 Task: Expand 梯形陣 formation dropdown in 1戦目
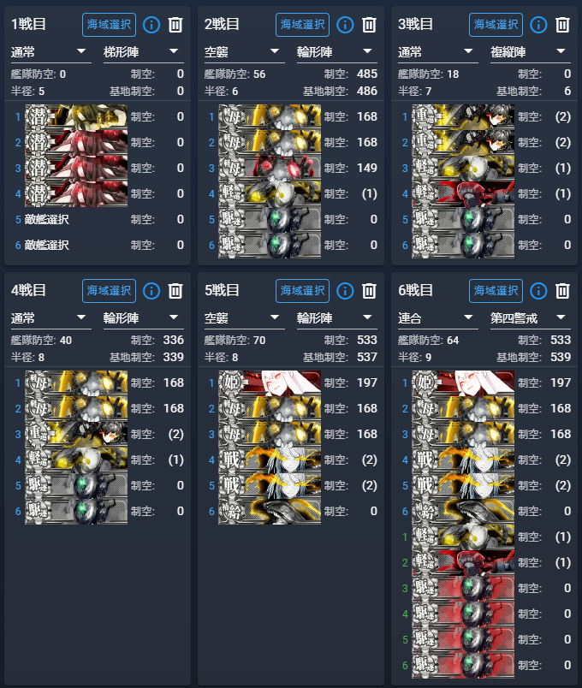(x=144, y=52)
